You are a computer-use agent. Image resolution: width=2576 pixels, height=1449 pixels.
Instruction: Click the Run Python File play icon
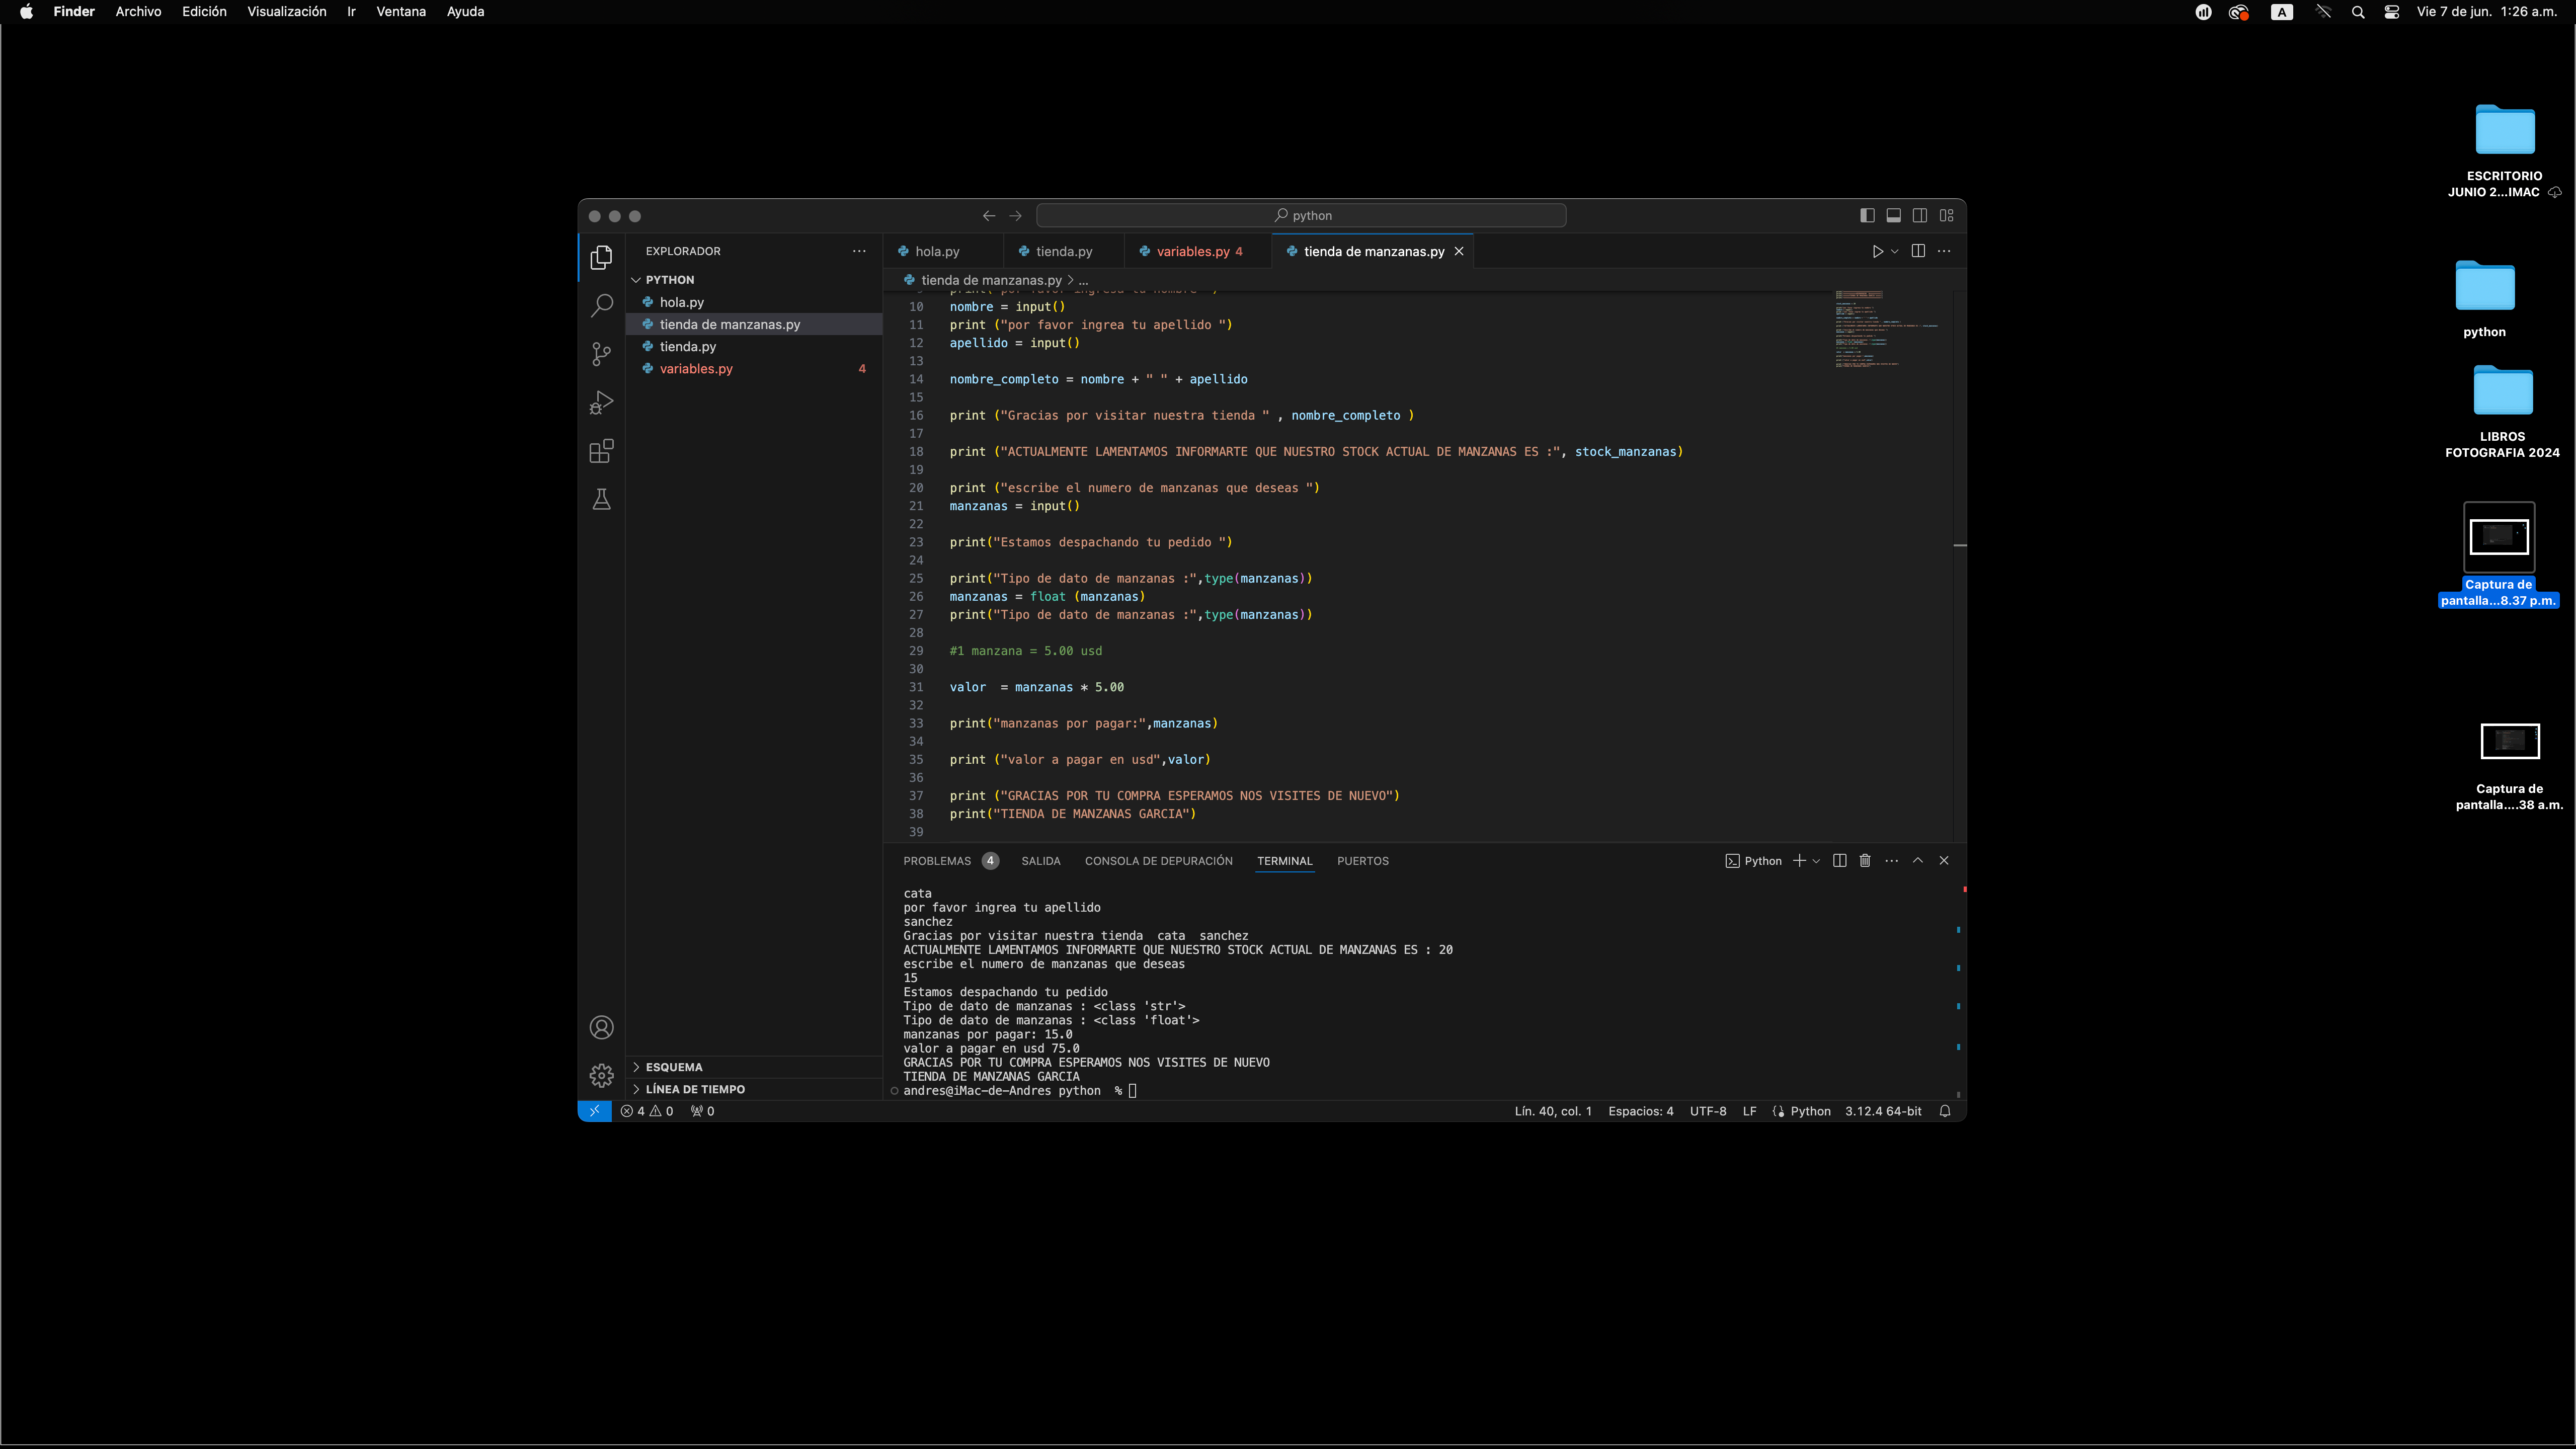1877,251
